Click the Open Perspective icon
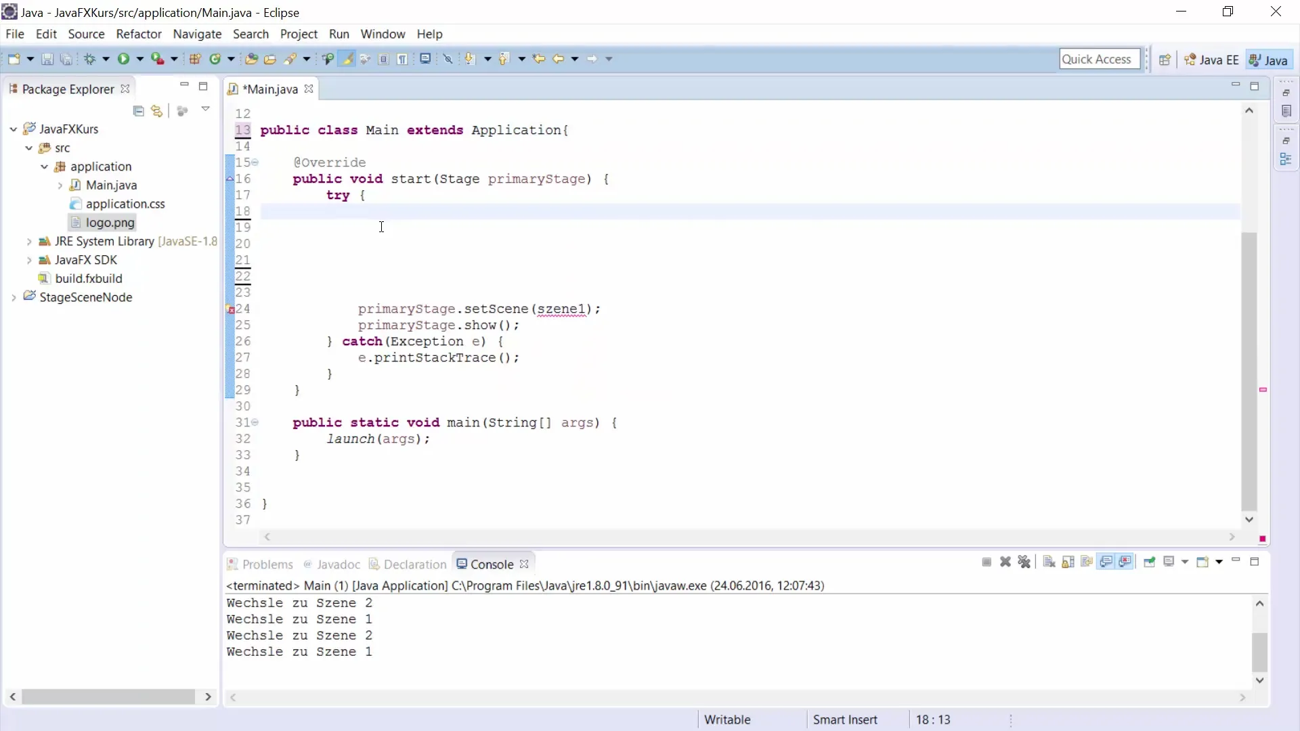The height and width of the screenshot is (731, 1300). [1165, 60]
